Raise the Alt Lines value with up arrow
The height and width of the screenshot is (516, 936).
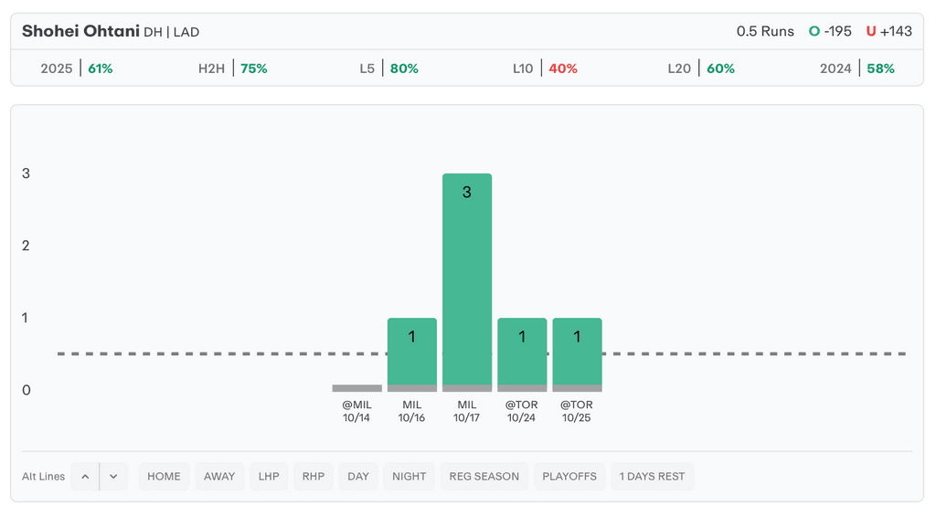(x=85, y=477)
